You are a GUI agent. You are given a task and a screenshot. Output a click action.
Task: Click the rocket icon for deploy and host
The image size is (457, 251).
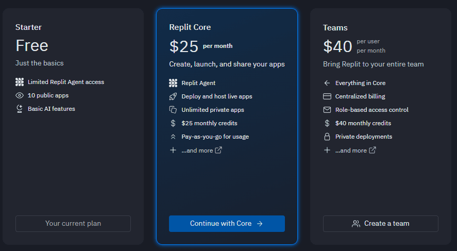click(x=173, y=96)
